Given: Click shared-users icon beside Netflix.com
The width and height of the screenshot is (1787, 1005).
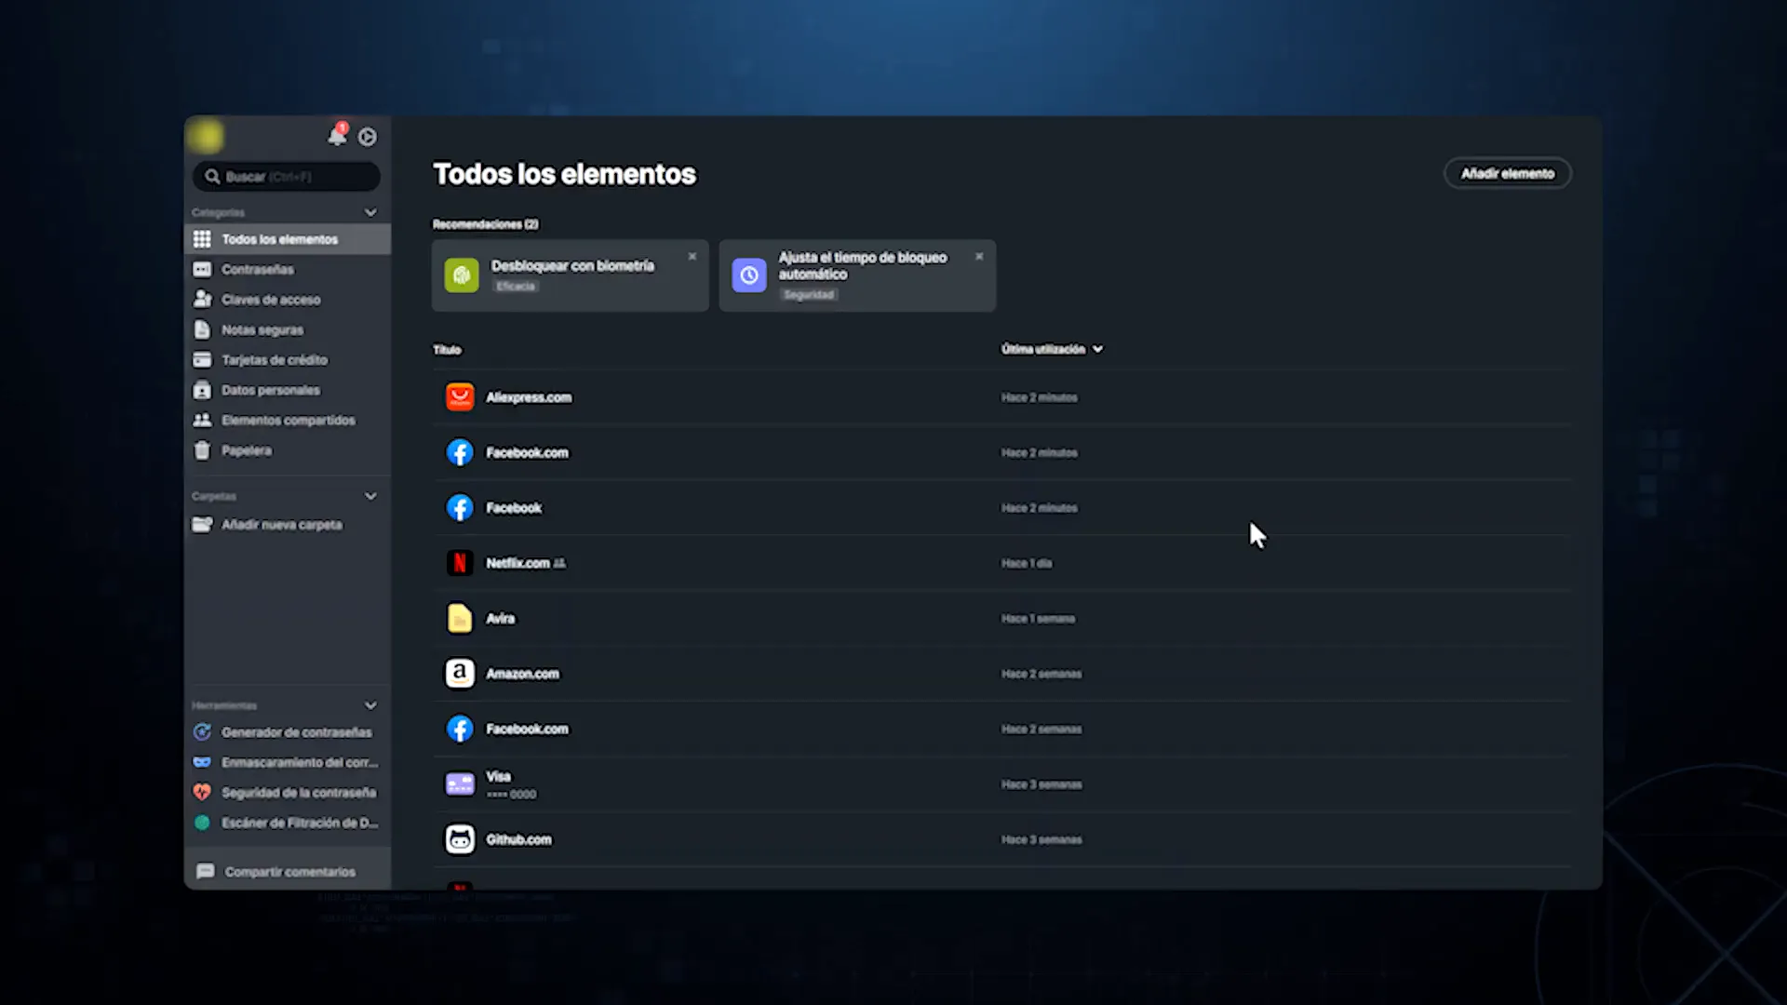Looking at the screenshot, I should pos(559,563).
